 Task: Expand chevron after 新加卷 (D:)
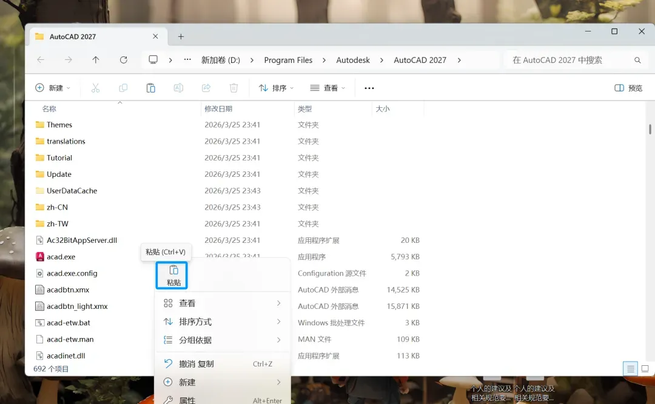[252, 60]
